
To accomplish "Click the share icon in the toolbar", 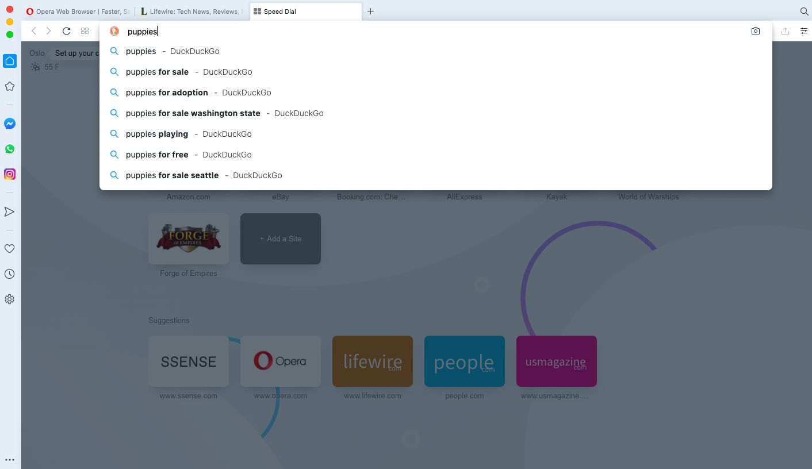I will [785, 31].
